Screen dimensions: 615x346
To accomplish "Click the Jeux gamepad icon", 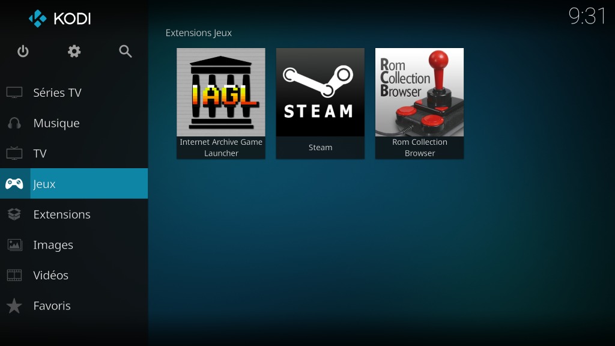I will (14, 184).
